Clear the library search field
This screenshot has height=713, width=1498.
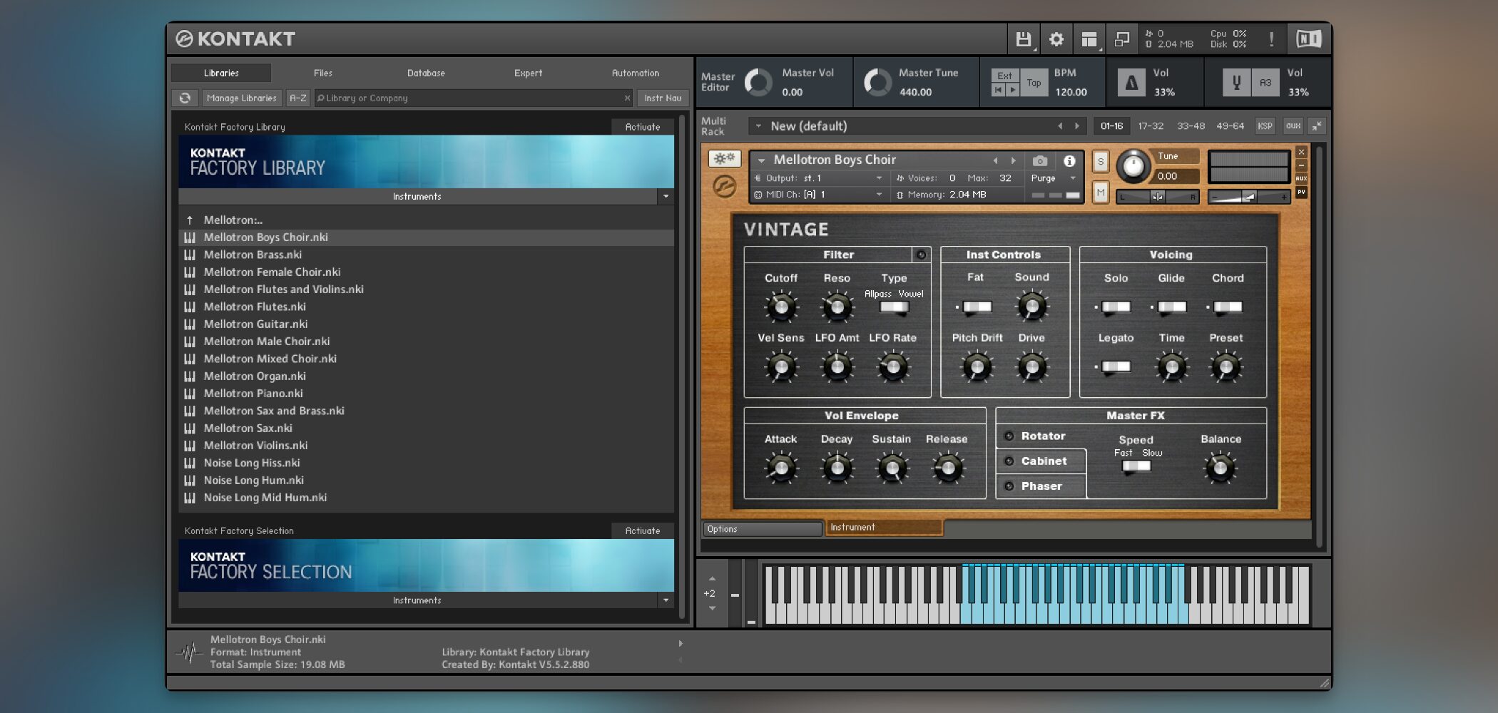pyautogui.click(x=628, y=98)
